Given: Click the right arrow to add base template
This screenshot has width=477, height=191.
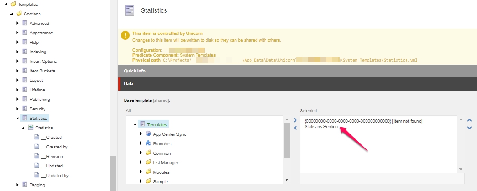Looking at the screenshot, I should tap(295, 120).
